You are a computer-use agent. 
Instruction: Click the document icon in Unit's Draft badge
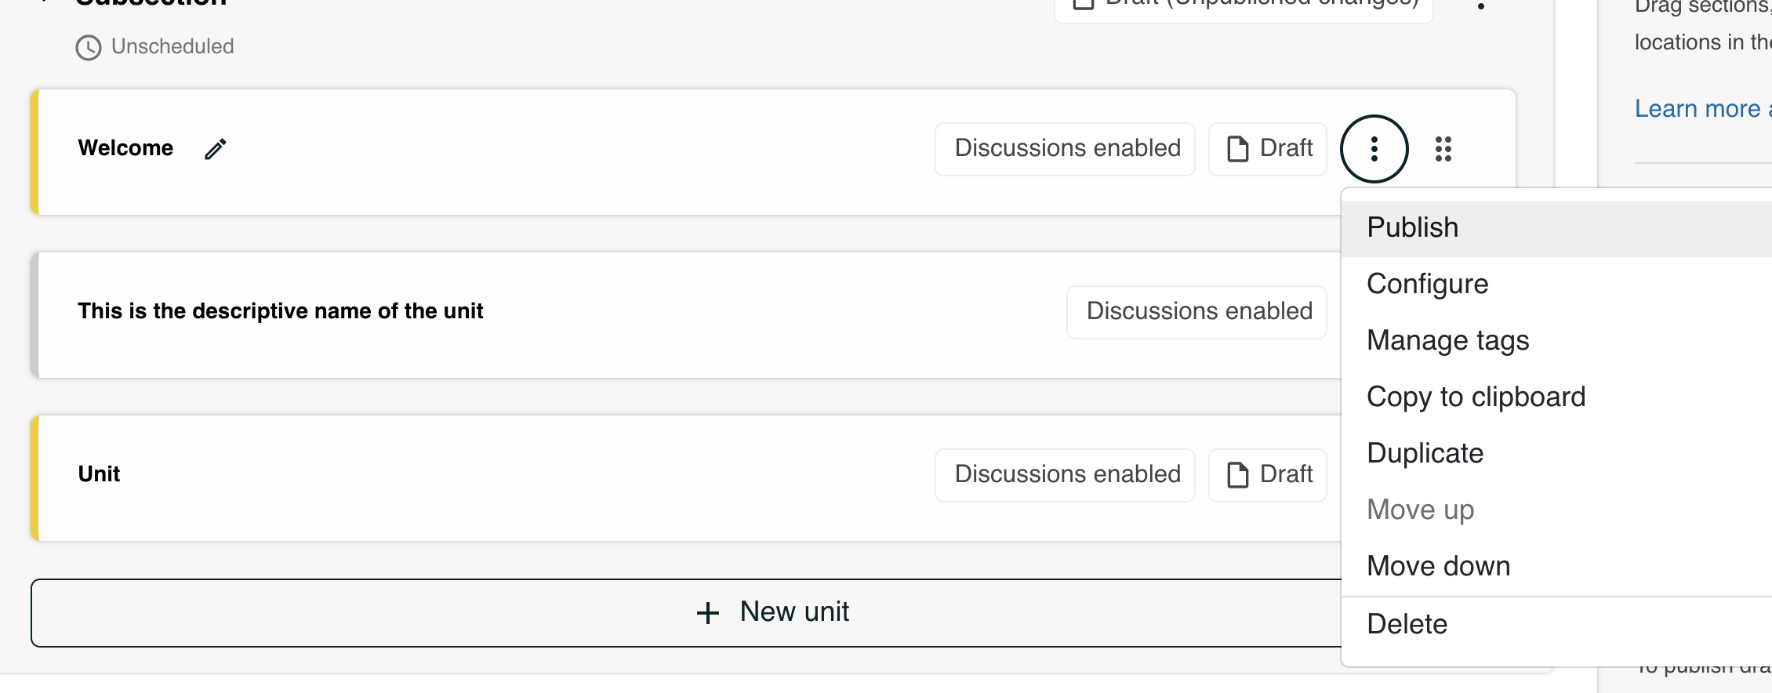[x=1237, y=474]
